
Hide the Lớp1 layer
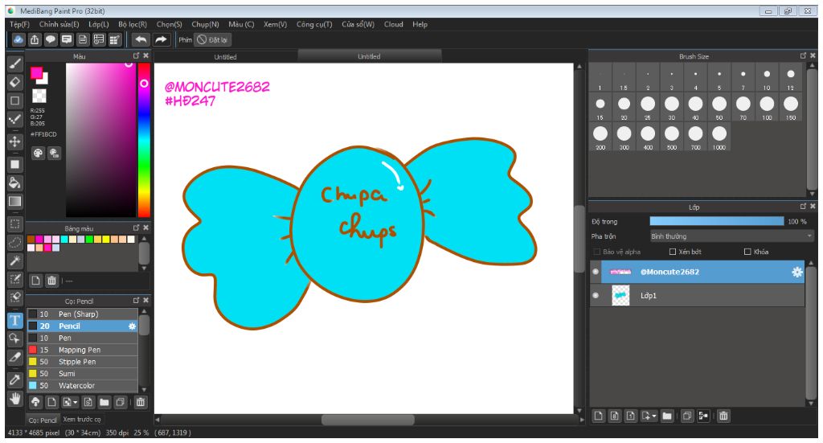(x=596, y=295)
